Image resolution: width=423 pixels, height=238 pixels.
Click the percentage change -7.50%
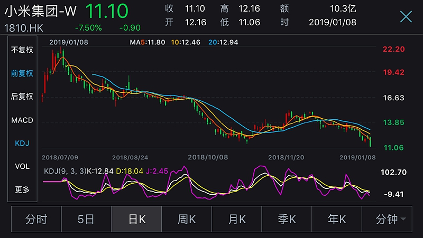(88, 28)
